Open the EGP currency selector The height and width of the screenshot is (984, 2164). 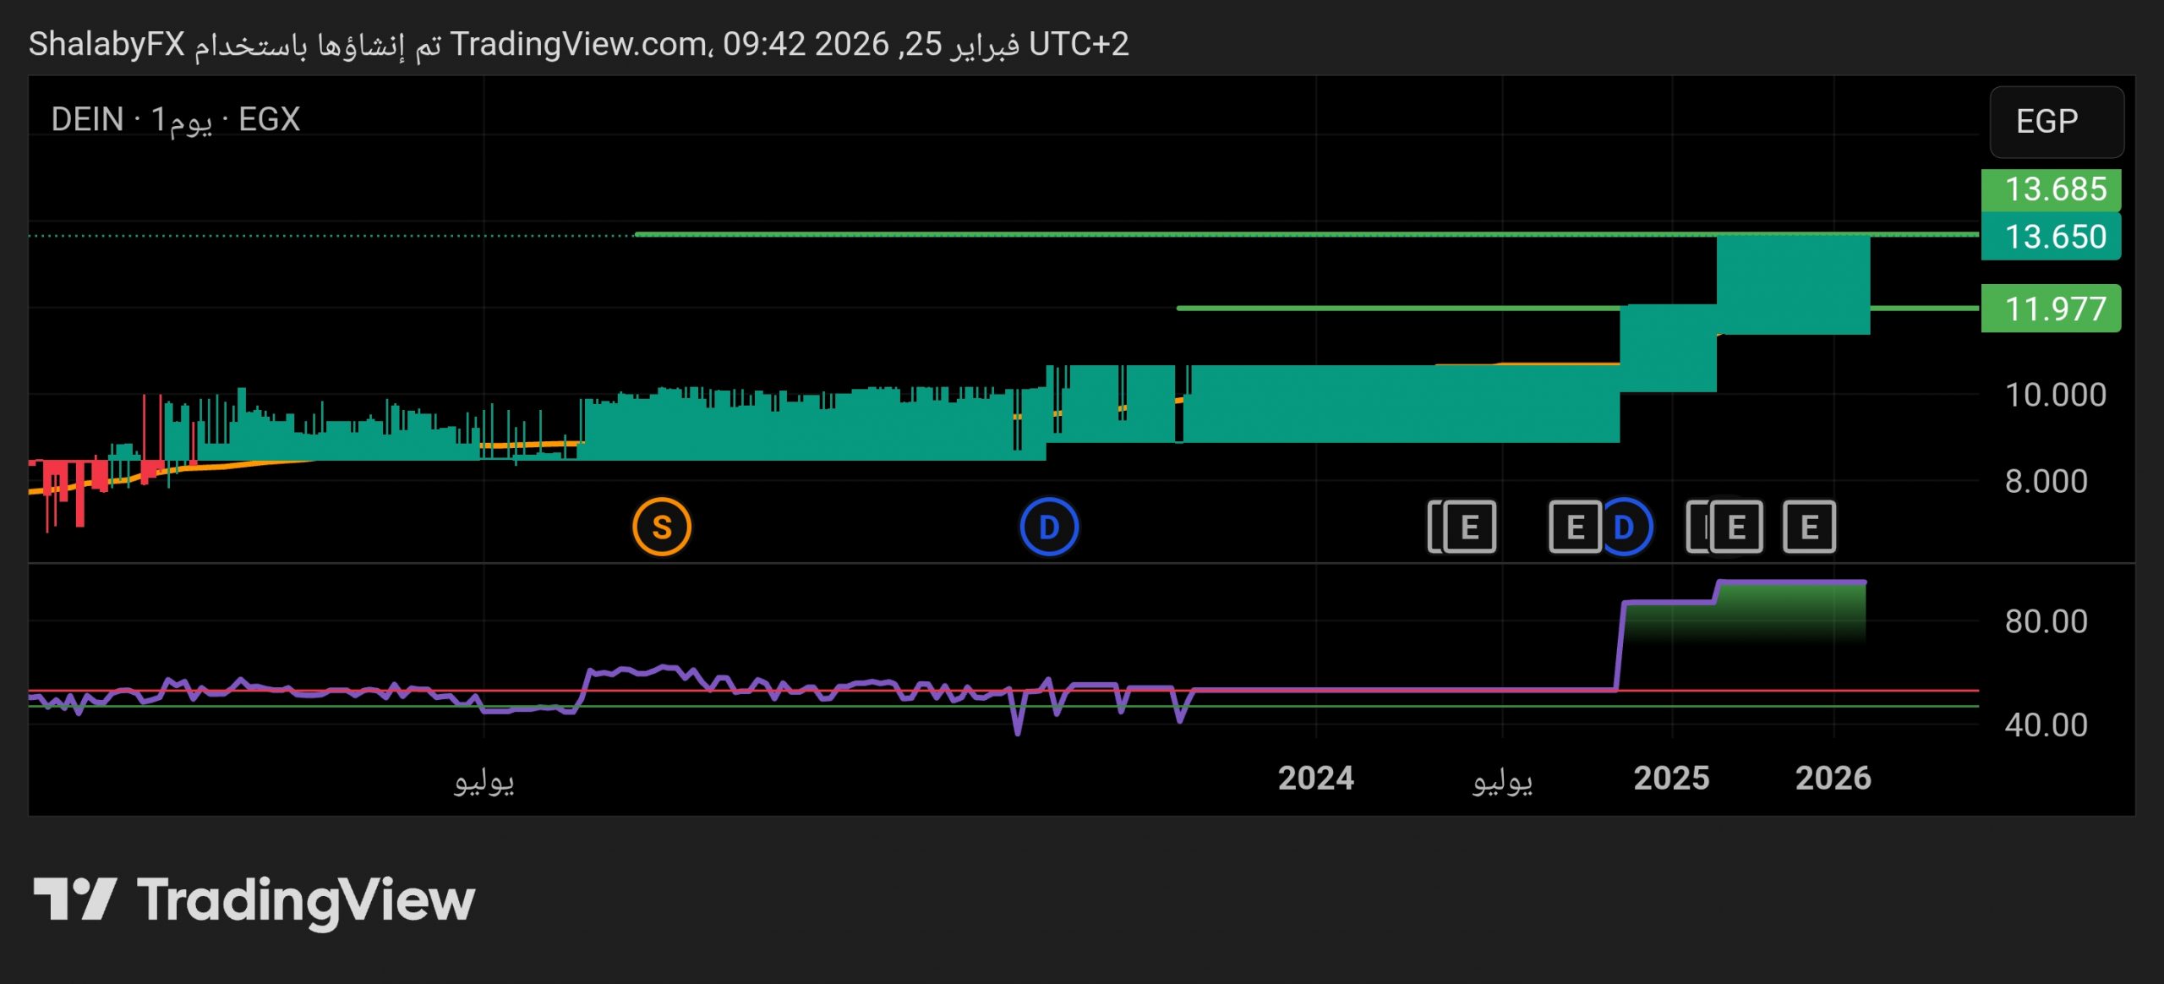click(x=2056, y=122)
